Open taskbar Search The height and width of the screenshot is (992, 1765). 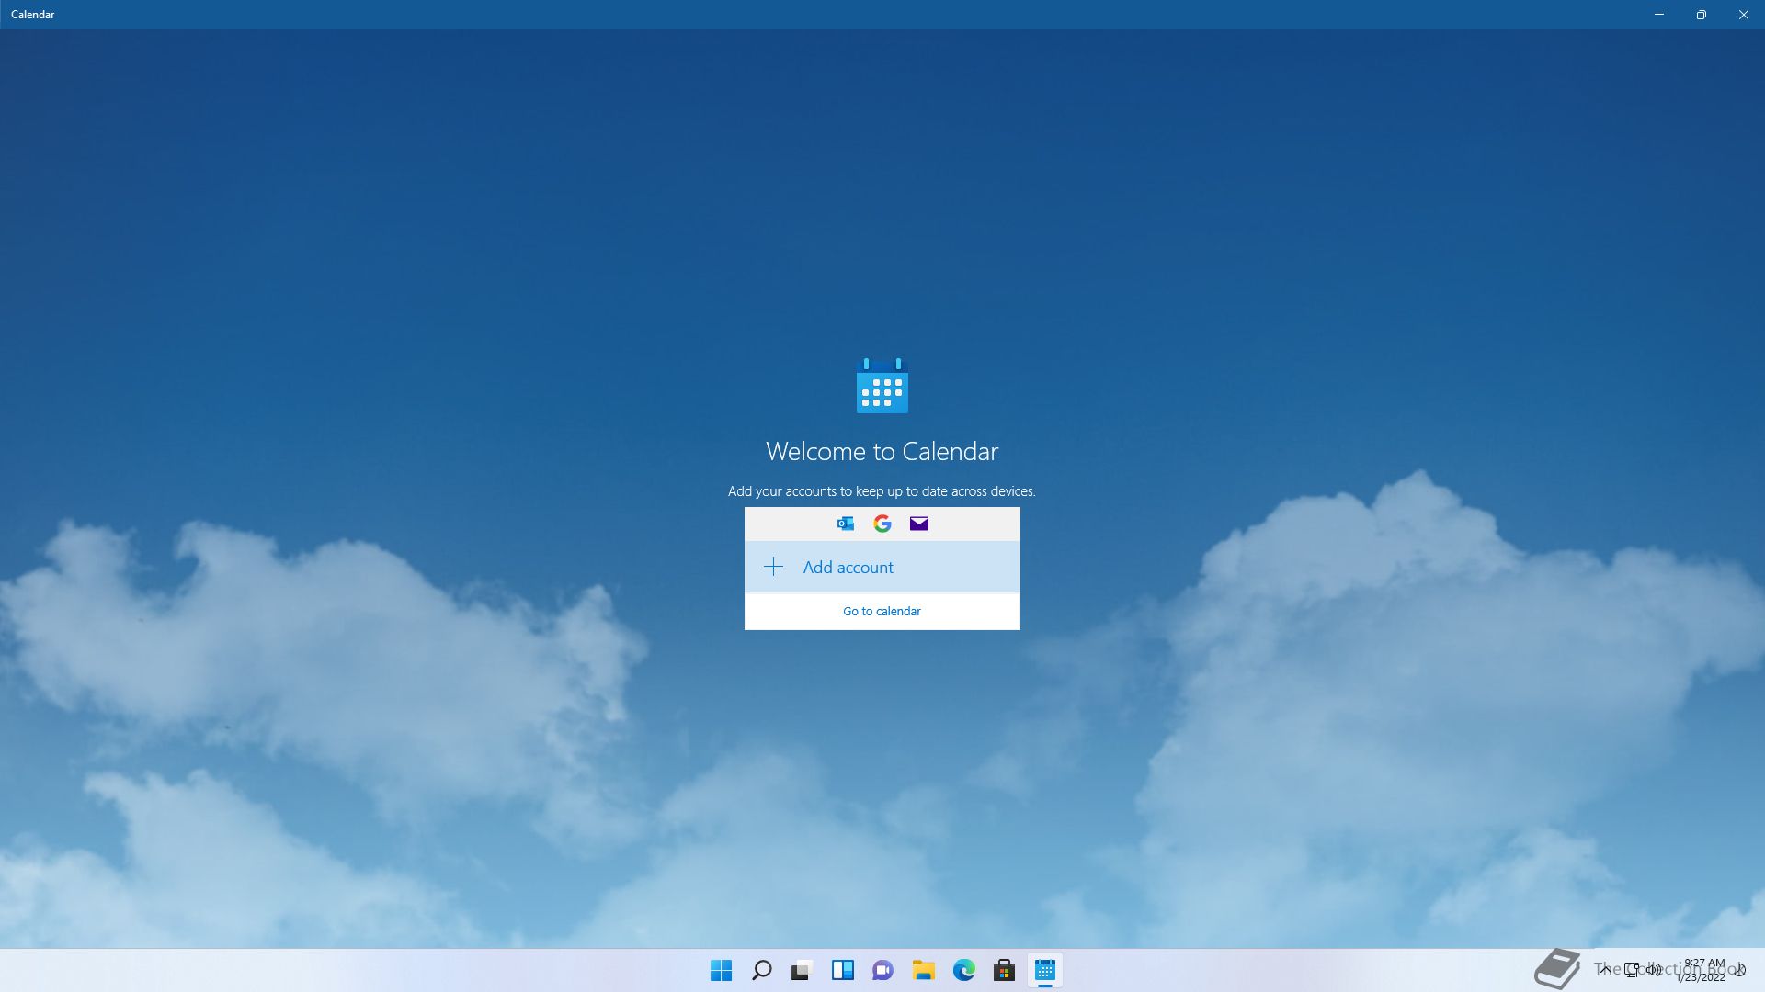[x=762, y=970]
